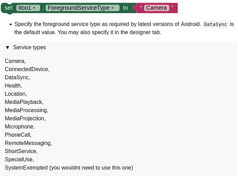Open the ForegroundServiceType property dropdown

tap(83, 8)
